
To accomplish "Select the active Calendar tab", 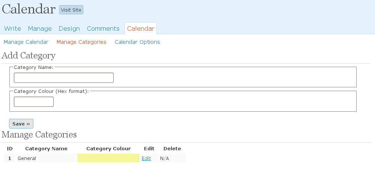I will pos(141,28).
